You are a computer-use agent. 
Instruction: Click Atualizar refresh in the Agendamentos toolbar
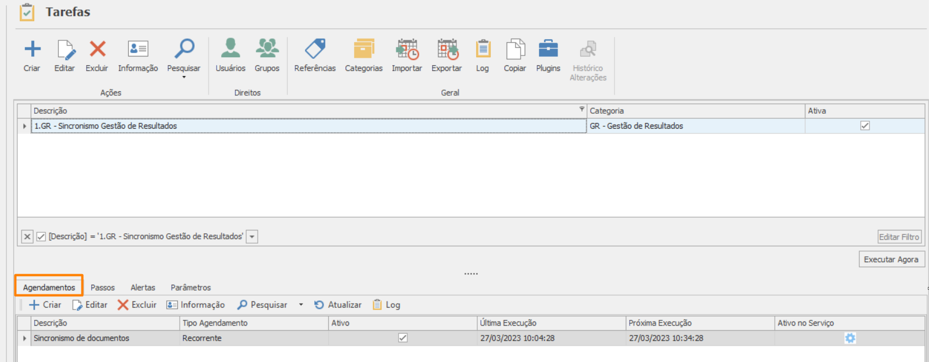pos(338,305)
